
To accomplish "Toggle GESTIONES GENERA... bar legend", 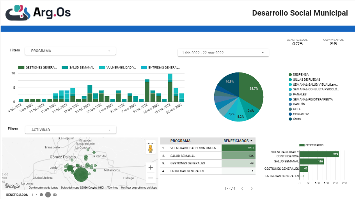I will point(37,67).
